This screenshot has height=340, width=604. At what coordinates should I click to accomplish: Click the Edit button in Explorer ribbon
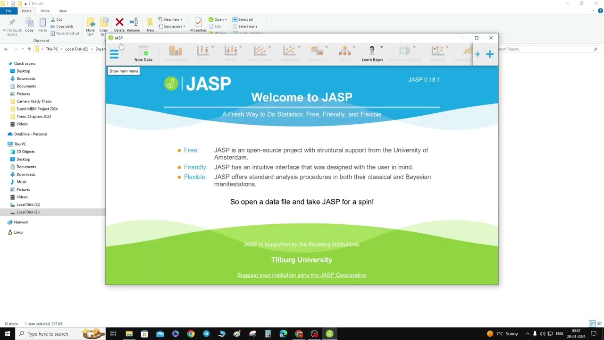[215, 26]
